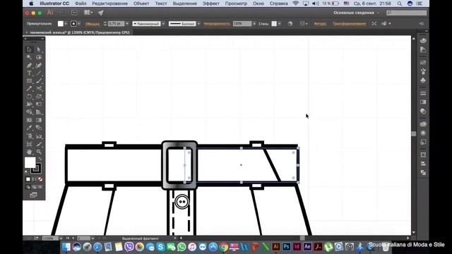This screenshot has height=254, width=452.
Task: Click the search field in top bar
Action: pyautogui.click(x=407, y=13)
